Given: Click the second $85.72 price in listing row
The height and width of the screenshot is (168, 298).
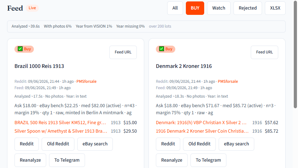Looking at the screenshot, I should click(x=272, y=131).
